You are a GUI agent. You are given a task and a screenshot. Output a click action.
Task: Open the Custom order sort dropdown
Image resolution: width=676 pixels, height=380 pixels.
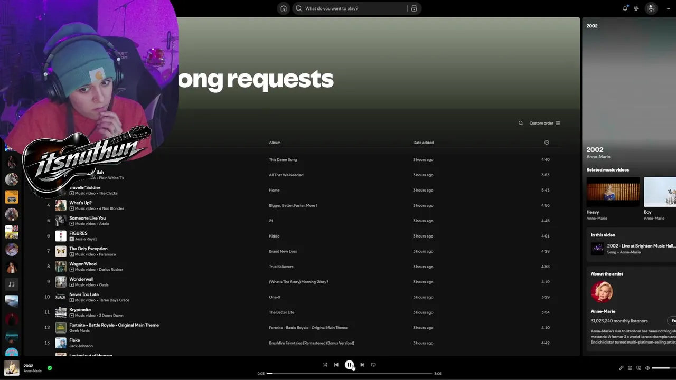(545, 123)
